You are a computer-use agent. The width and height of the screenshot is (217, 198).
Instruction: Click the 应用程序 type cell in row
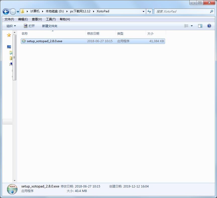pyautogui.click(x=123, y=41)
